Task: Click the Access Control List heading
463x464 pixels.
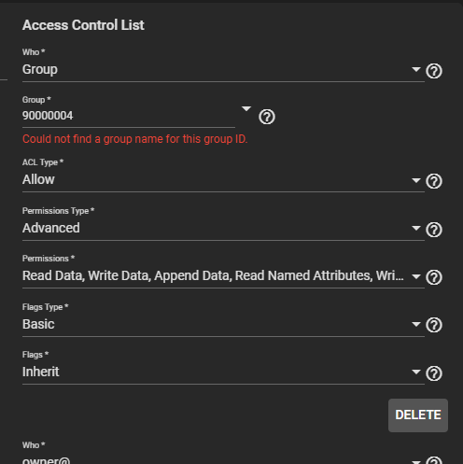Action: pos(83,25)
